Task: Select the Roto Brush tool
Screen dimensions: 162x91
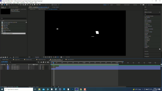Action: click(x=37, y=5)
